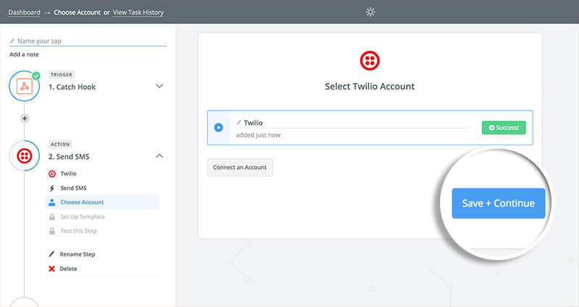This screenshot has height=307, width=579.
Task: Click the 2. Send SMS step title
Action: point(69,157)
